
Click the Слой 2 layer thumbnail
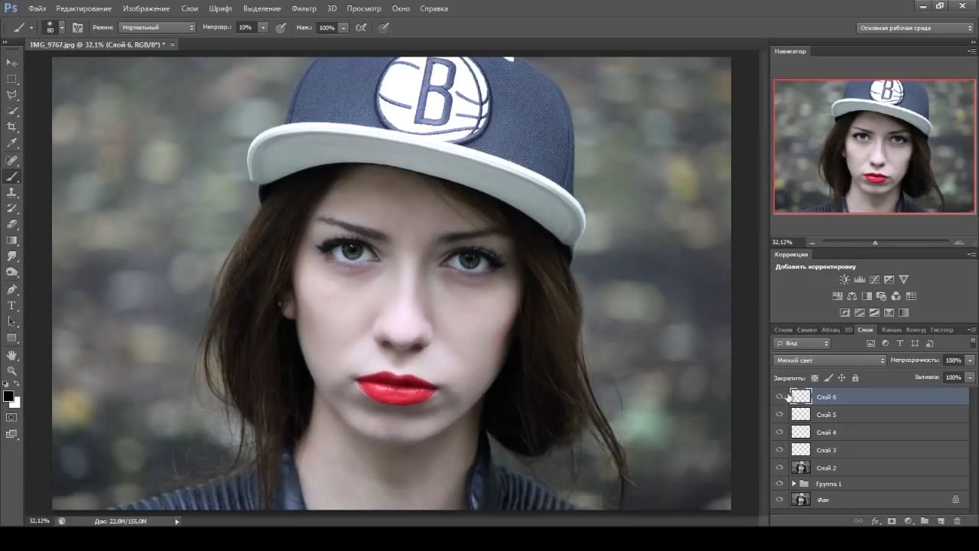(801, 468)
